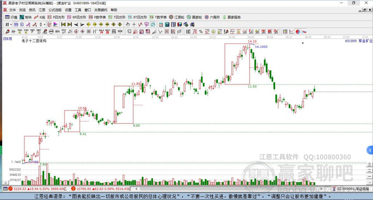This screenshot has width=373, height=200.
Task: Restore the inner chart window
Action: pos(365,10)
